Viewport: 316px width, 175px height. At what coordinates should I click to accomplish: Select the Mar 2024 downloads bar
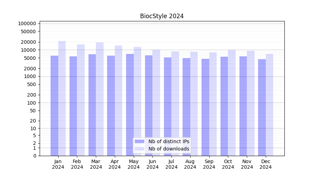pyautogui.click(x=100, y=99)
